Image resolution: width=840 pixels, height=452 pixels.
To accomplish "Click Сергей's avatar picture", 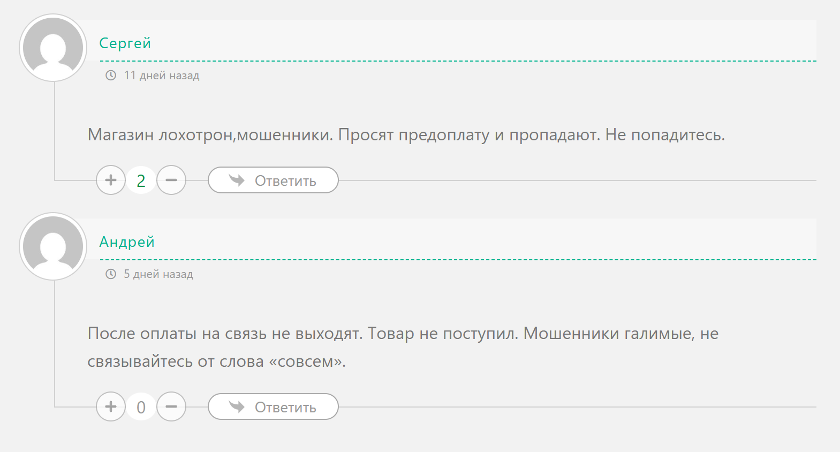I will pos(53,48).
